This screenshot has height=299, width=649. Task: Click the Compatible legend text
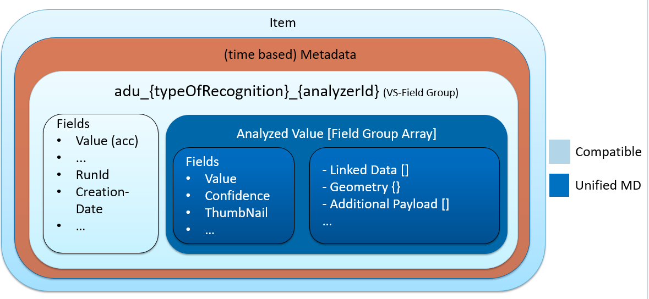[x=608, y=152]
